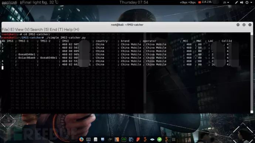This screenshot has width=255, height=143.
Task: Open the white eye icon app
Action: click(152, 139)
